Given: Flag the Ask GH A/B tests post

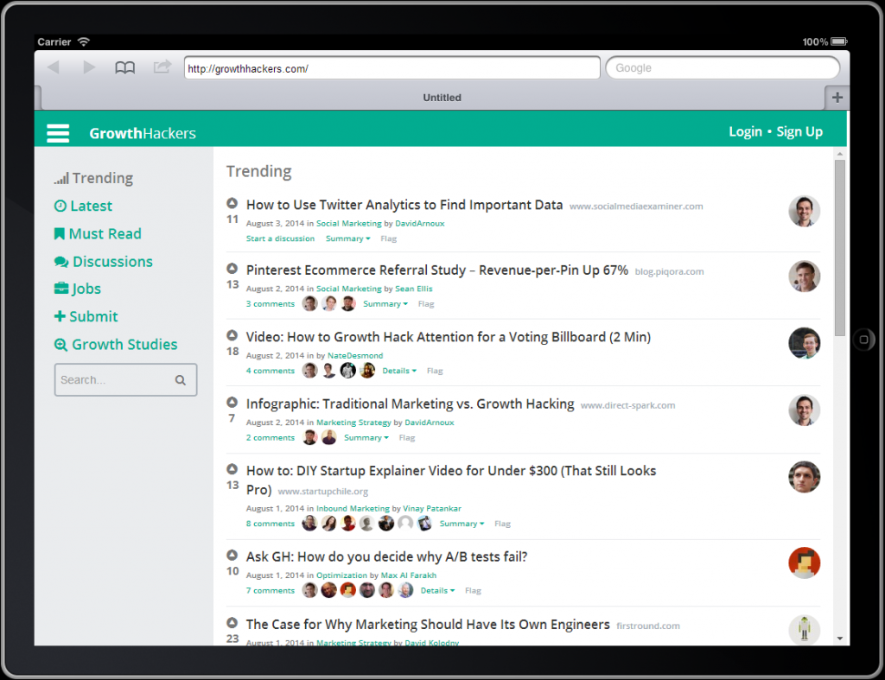Looking at the screenshot, I should click(x=473, y=591).
